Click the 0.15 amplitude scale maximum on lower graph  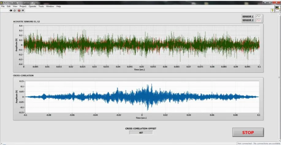(21, 81)
